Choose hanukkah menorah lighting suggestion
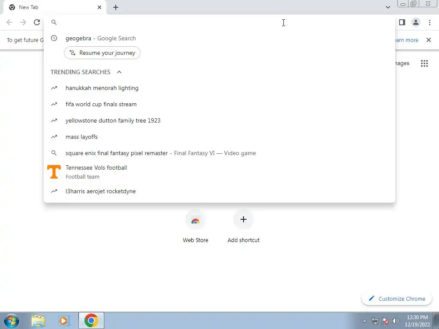This screenshot has width=439, height=329. tap(219, 88)
